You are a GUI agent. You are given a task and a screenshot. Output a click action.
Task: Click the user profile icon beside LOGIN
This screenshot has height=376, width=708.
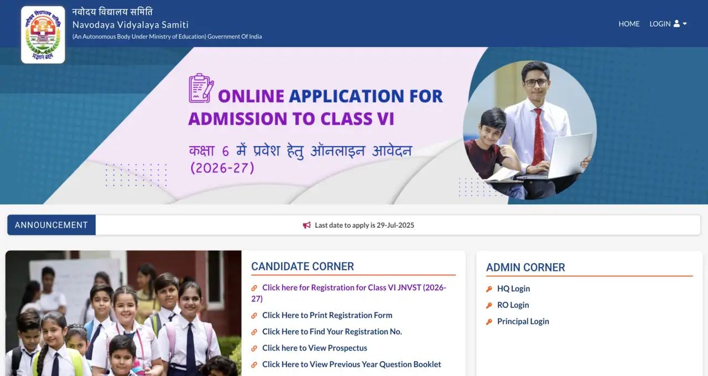tap(676, 24)
